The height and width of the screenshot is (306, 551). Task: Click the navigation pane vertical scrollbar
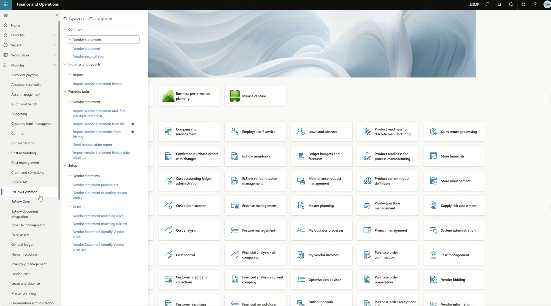[x=59, y=110]
